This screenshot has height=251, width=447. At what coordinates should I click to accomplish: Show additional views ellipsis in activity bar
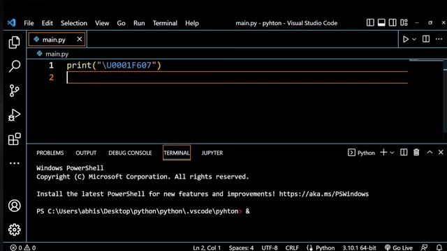pyautogui.click(x=14, y=163)
